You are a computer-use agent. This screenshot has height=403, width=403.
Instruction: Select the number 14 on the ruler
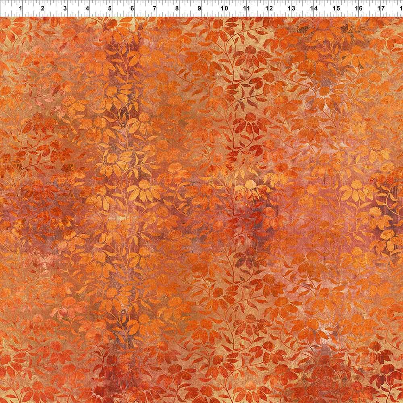point(314,8)
